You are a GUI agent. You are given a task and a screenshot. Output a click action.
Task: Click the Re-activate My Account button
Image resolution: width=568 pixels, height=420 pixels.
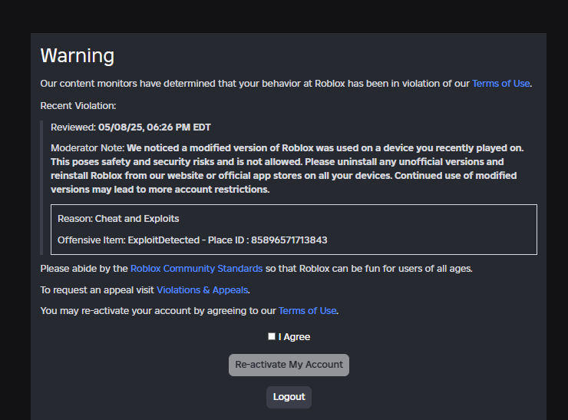click(289, 365)
